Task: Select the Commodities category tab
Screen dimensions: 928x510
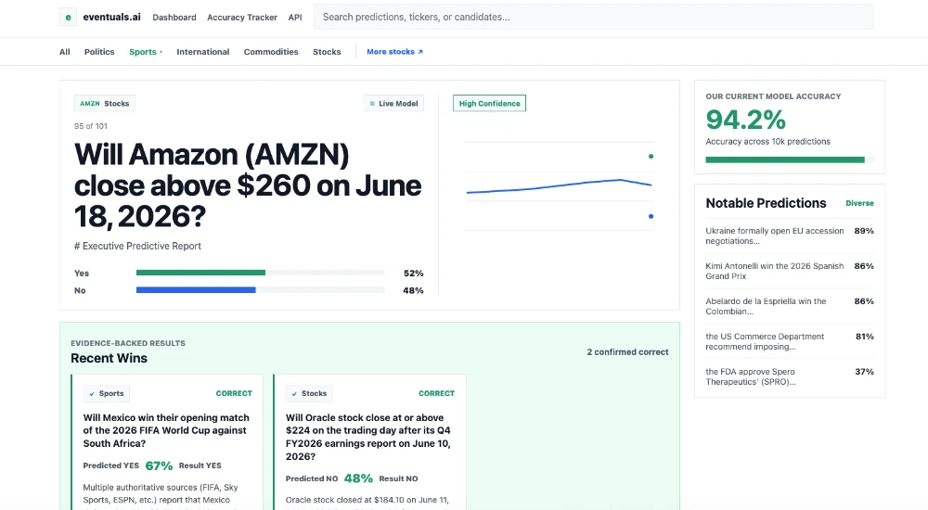Action: (271, 52)
